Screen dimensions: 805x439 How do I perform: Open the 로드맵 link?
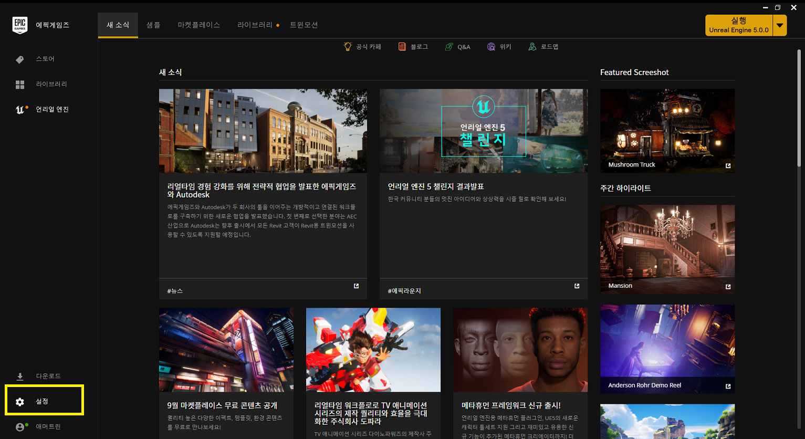549,47
